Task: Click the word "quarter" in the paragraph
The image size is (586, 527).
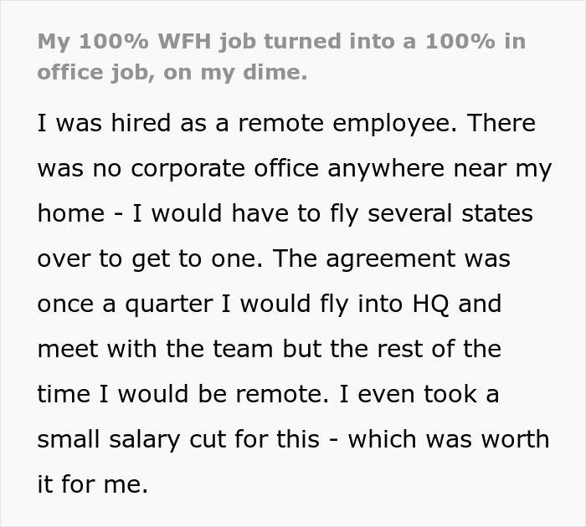Action: tap(169, 304)
